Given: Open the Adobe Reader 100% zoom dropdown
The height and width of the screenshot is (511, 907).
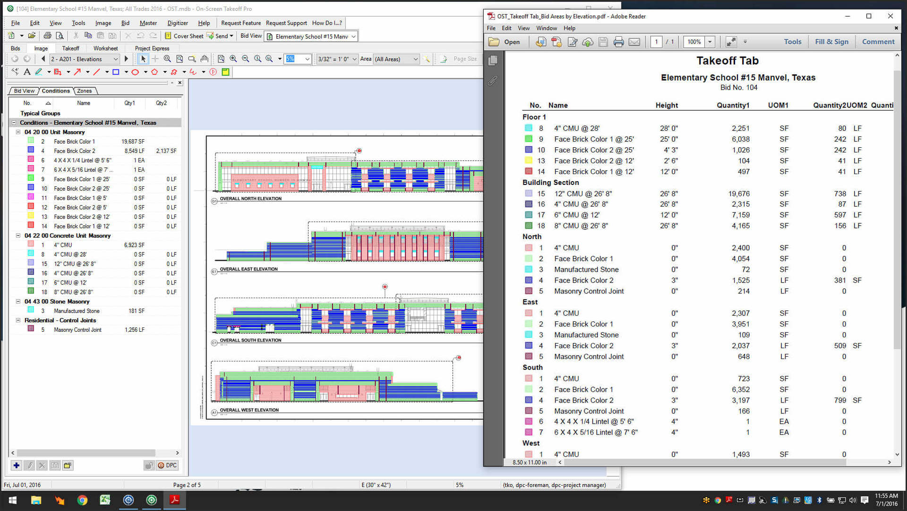Looking at the screenshot, I should coord(710,42).
